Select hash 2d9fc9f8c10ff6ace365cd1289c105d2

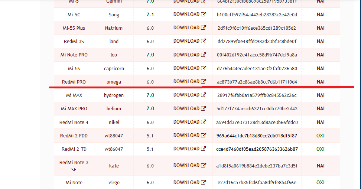257,28
